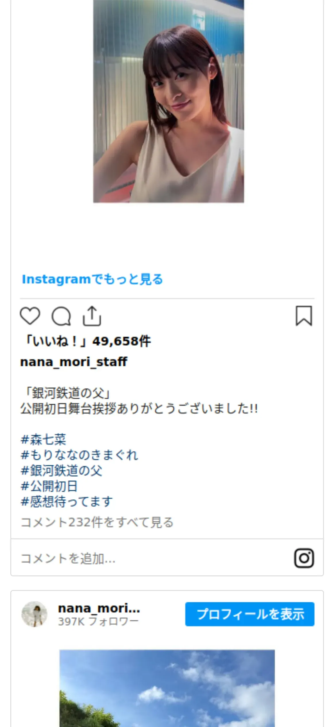
Task: Open the #銀河鉄道の父 hashtag
Action: point(61,471)
